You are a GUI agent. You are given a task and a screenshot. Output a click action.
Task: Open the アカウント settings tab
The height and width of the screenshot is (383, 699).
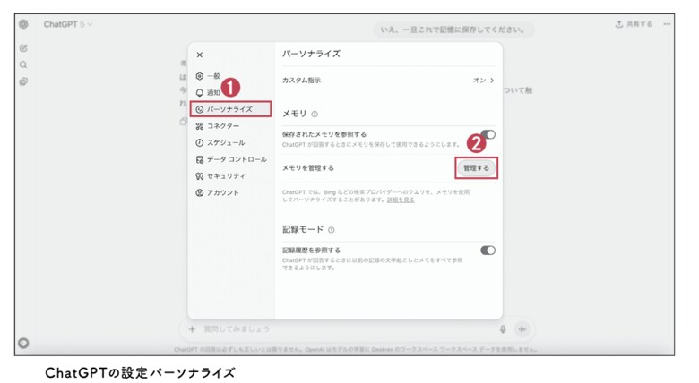[x=218, y=192]
